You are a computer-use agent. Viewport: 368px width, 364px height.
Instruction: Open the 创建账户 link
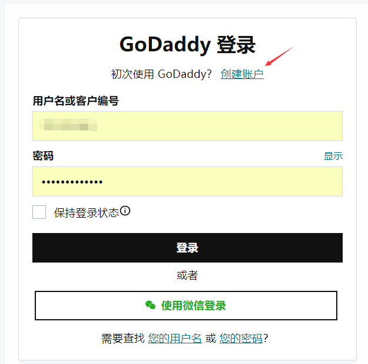[x=242, y=74]
